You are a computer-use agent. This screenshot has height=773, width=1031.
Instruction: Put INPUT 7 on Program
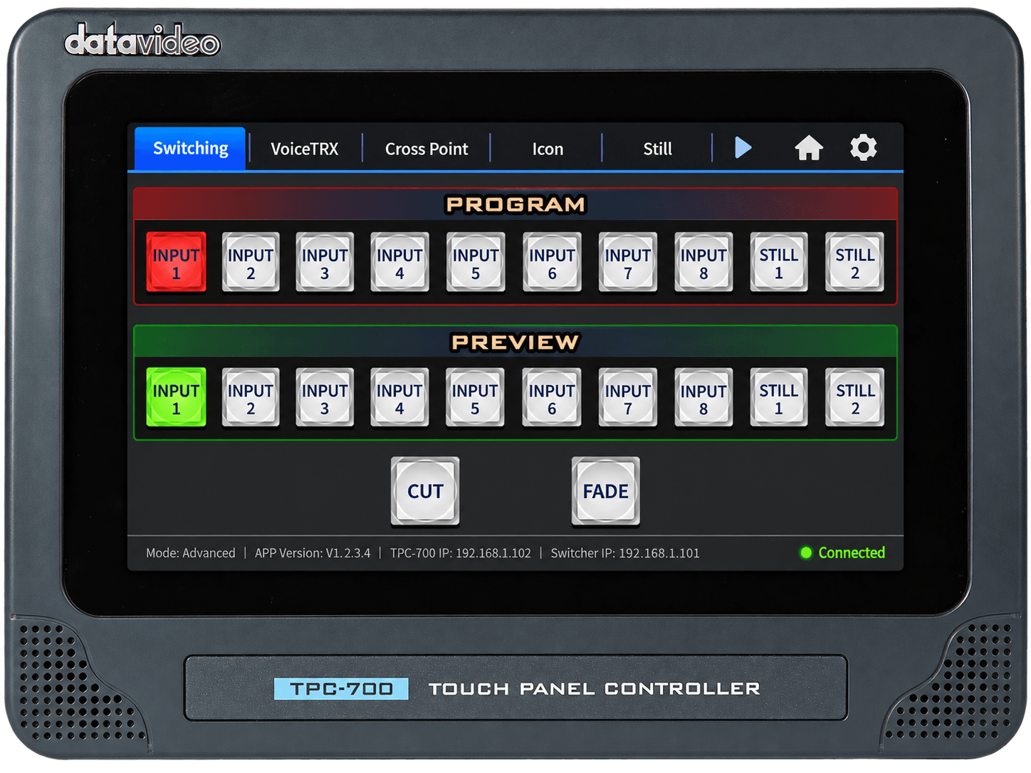tap(627, 263)
